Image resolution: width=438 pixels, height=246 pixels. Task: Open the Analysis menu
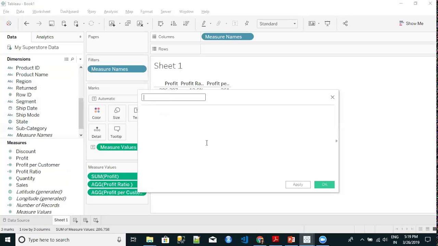[111, 12]
